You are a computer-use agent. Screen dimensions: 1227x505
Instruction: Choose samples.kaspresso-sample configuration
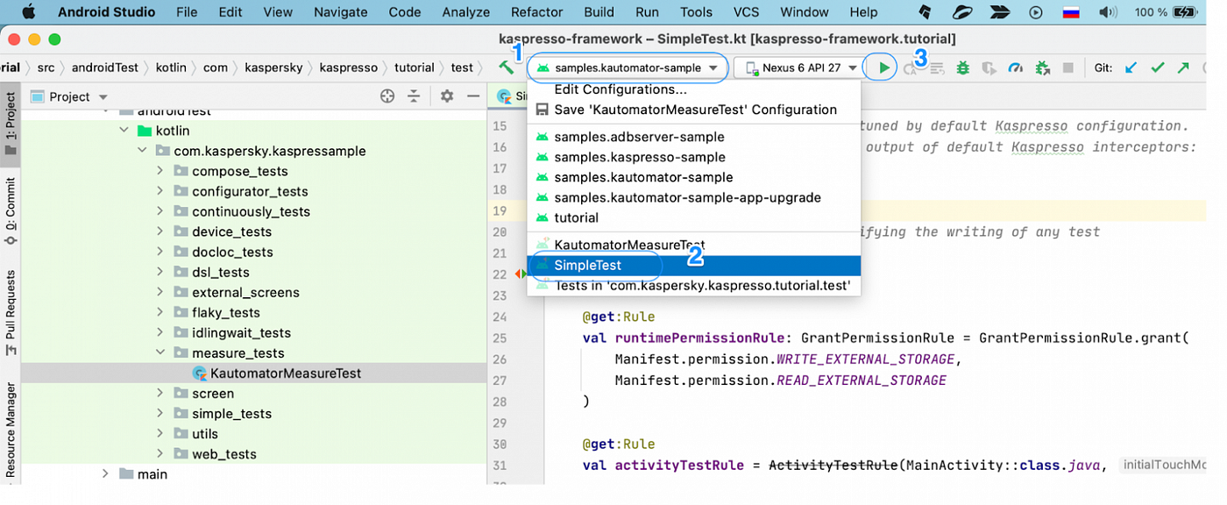pyautogui.click(x=693, y=157)
